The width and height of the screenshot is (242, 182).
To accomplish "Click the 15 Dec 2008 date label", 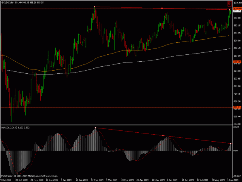I will (x=52, y=180).
